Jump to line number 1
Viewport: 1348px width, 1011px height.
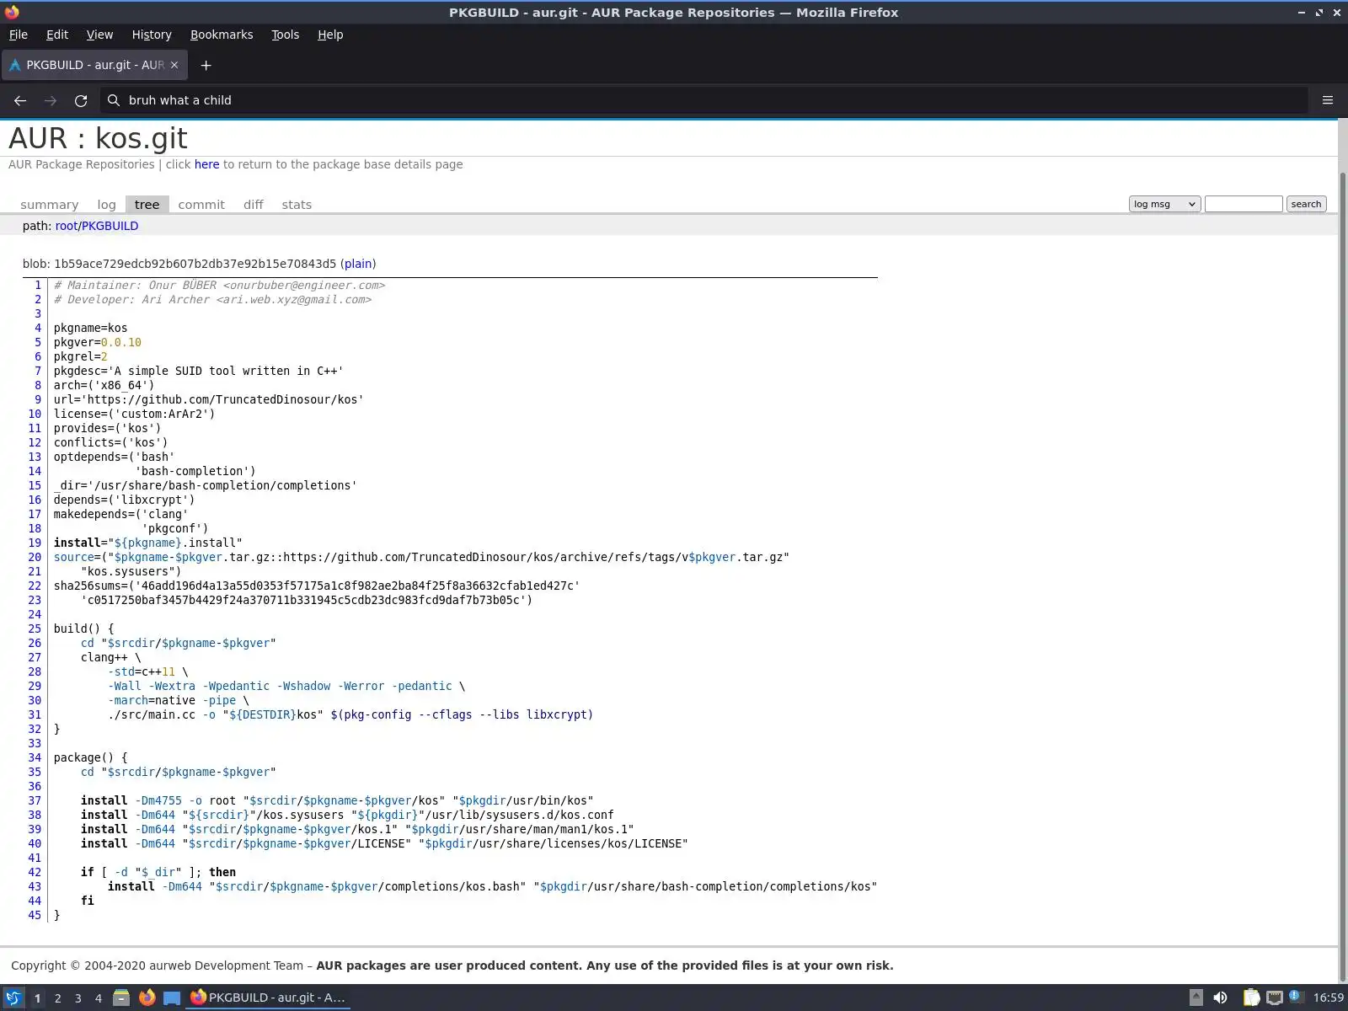[38, 286]
